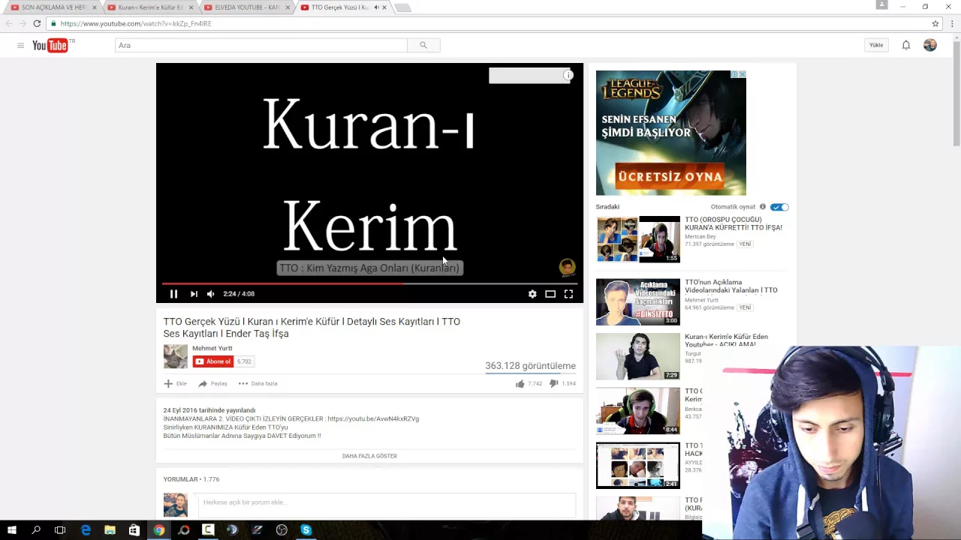
Task: Open the 1:55 suggested video thumbnail
Action: (638, 239)
